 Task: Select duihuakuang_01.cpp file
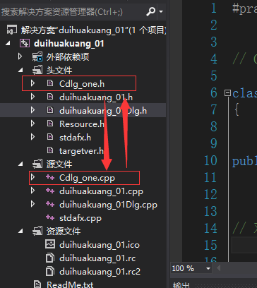101,191
